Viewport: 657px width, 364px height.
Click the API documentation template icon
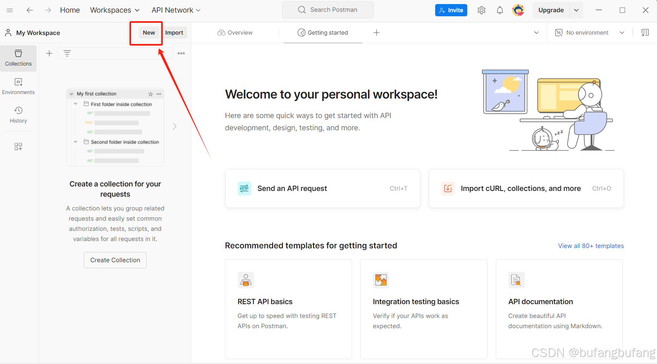pyautogui.click(x=516, y=280)
